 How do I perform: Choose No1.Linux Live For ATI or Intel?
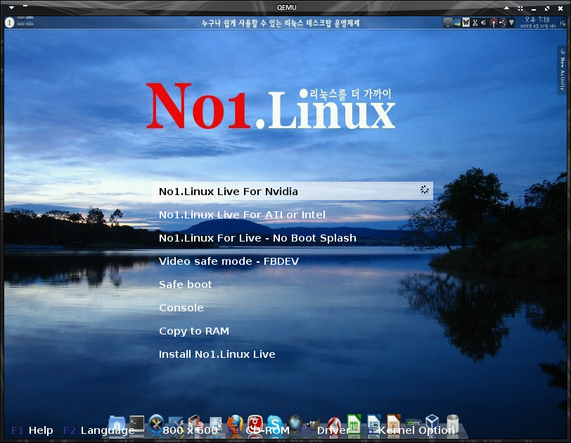click(x=242, y=215)
